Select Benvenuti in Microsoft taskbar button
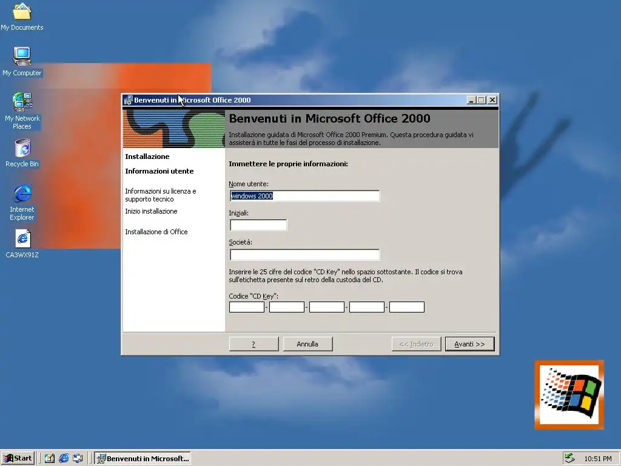Screen dimensions: 621x466 (x=143, y=459)
